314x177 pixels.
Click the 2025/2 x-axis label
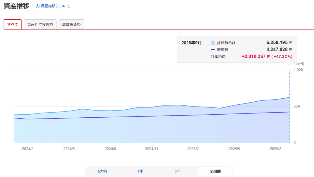tap(193, 149)
